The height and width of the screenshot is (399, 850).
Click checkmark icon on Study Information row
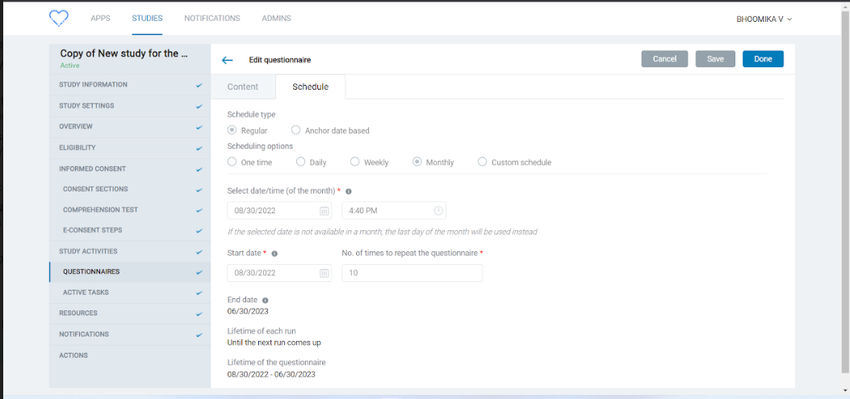(x=199, y=85)
